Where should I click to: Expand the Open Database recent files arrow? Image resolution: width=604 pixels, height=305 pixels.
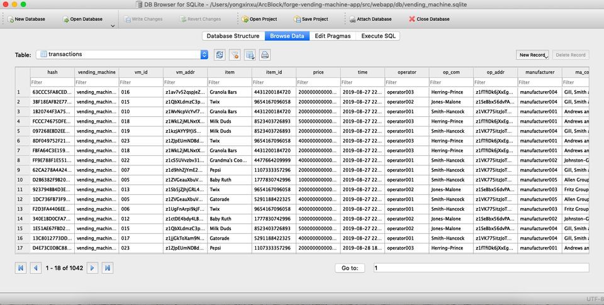click(x=112, y=26)
